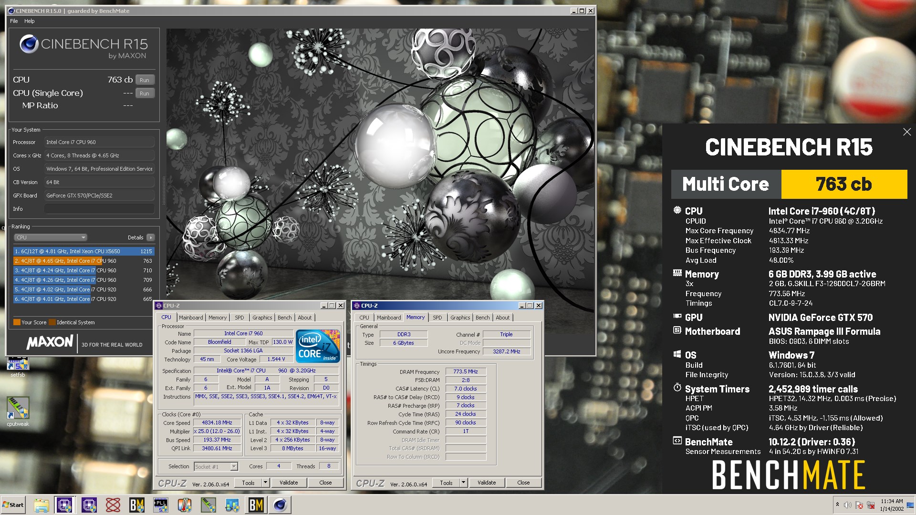
Task: Click the disconnected network tray icon
Action: coord(871,505)
